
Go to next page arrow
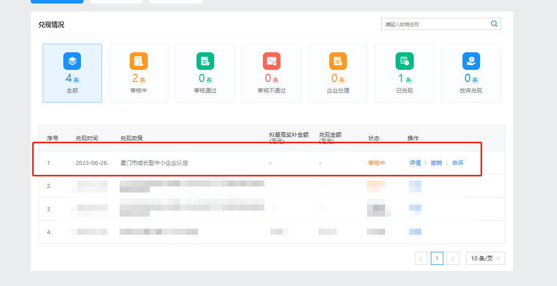pyautogui.click(x=453, y=258)
